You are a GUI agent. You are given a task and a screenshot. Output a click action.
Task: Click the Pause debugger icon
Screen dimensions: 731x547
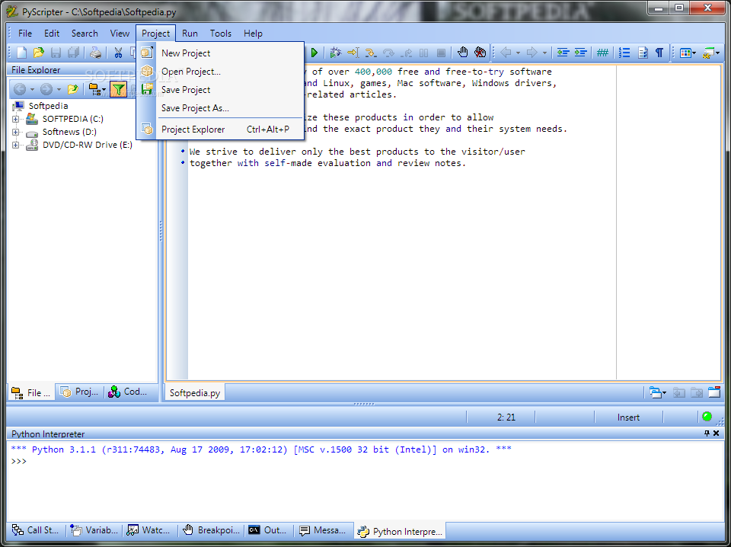(424, 53)
